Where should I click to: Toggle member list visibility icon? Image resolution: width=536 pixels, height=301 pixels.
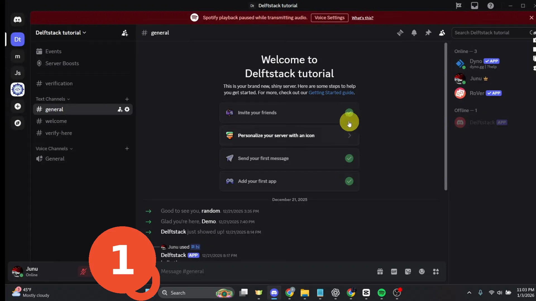pos(442,33)
